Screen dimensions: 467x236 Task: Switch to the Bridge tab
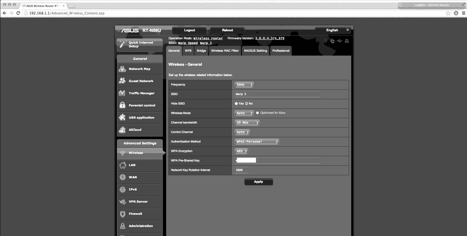tap(201, 51)
